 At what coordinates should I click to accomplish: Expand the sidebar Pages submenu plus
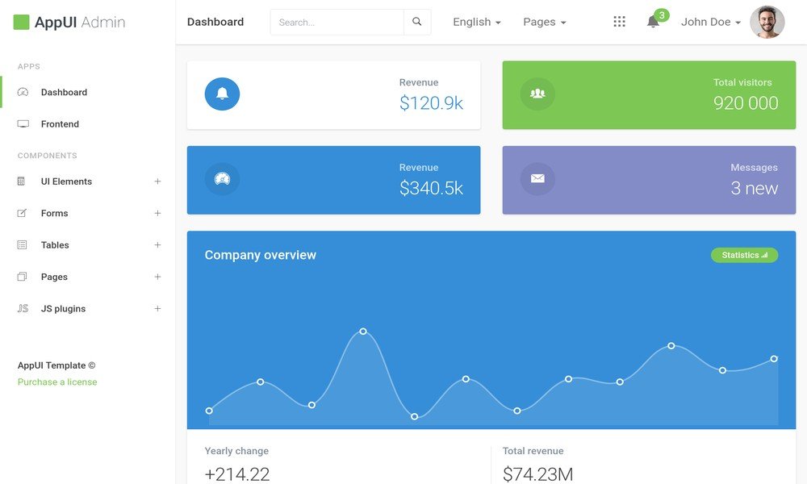click(157, 277)
